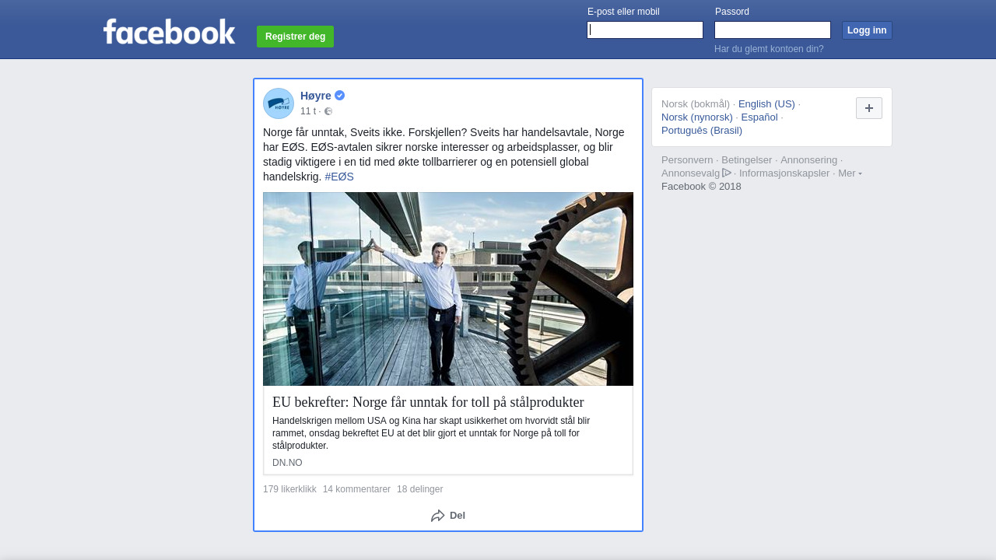The width and height of the screenshot is (996, 560).
Task: Click 18 delinger count
Action: [x=419, y=489]
